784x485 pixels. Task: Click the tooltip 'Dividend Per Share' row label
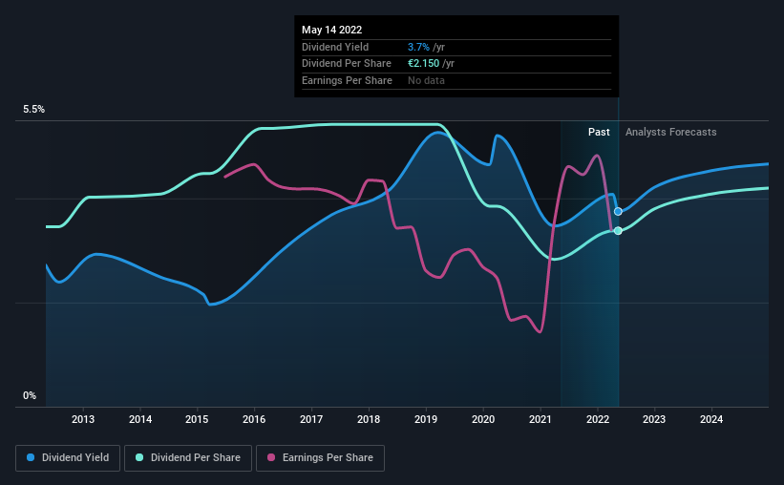tap(347, 64)
